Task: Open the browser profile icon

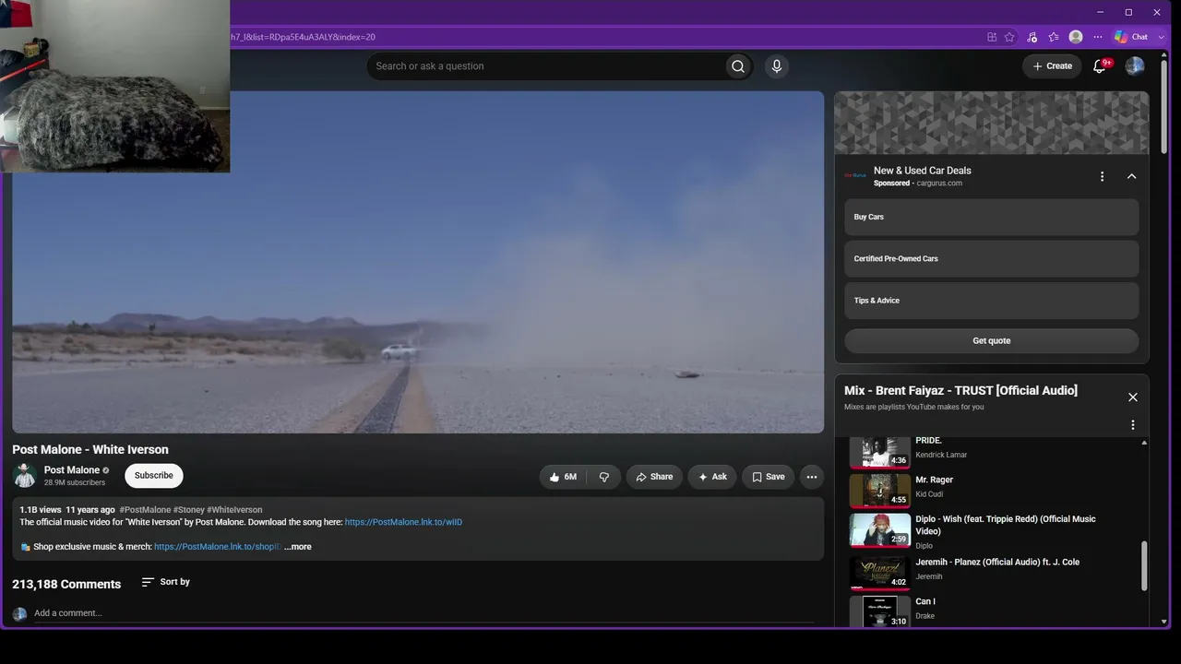Action: pyautogui.click(x=1076, y=37)
